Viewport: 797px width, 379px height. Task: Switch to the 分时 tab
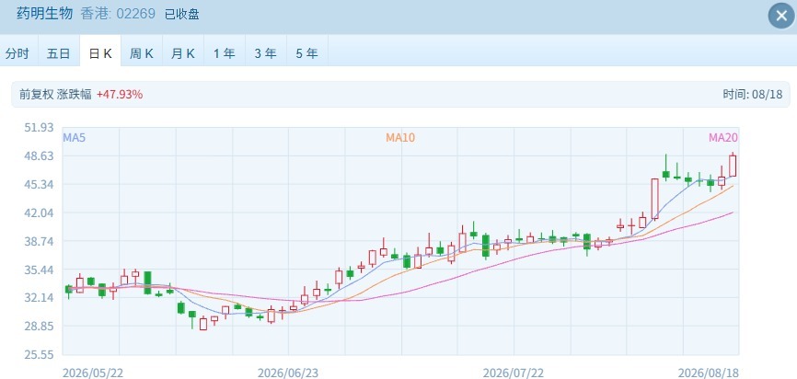(17, 53)
